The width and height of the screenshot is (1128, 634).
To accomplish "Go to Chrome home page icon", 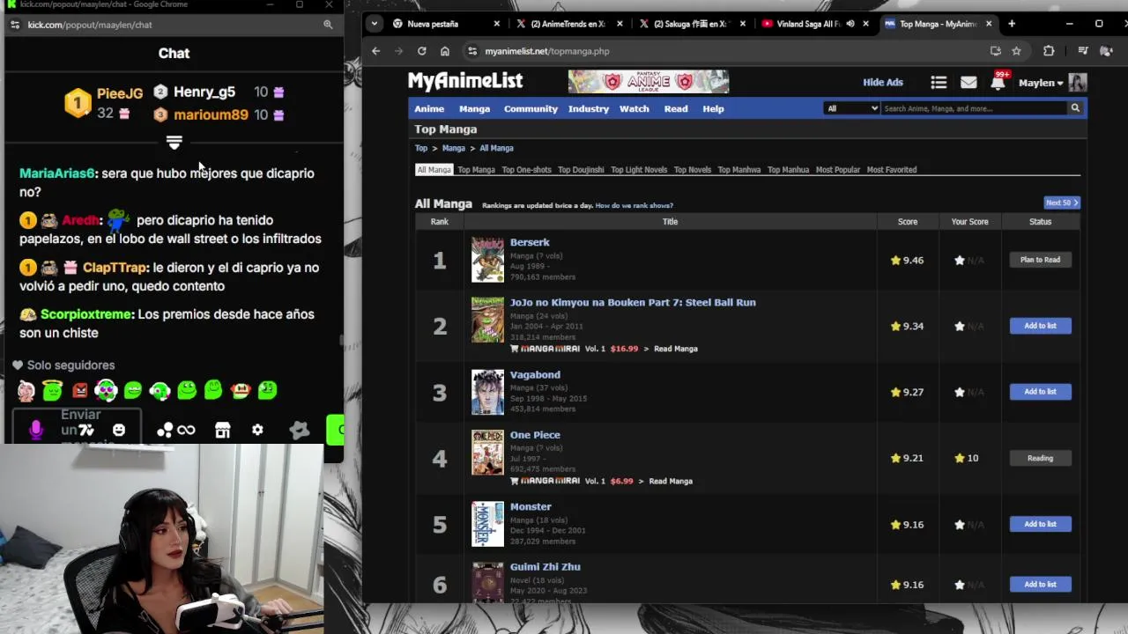I will [x=444, y=51].
